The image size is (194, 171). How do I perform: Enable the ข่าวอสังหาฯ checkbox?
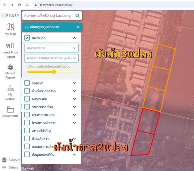click(x=27, y=138)
